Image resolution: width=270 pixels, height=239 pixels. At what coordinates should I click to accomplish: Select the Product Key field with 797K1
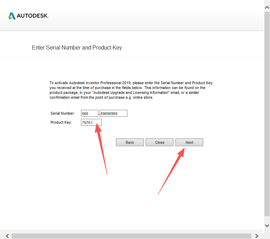pyautogui.click(x=91, y=122)
